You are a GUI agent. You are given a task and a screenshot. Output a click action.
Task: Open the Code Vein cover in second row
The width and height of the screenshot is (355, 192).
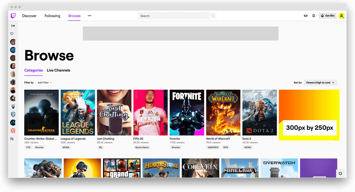pos(200,168)
